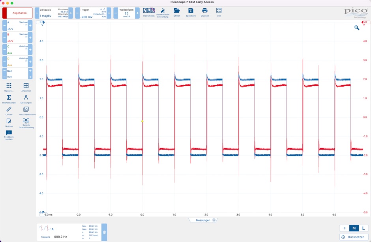
Task: Toggle the Angehalten capture run/stop button
Action: [18, 13]
